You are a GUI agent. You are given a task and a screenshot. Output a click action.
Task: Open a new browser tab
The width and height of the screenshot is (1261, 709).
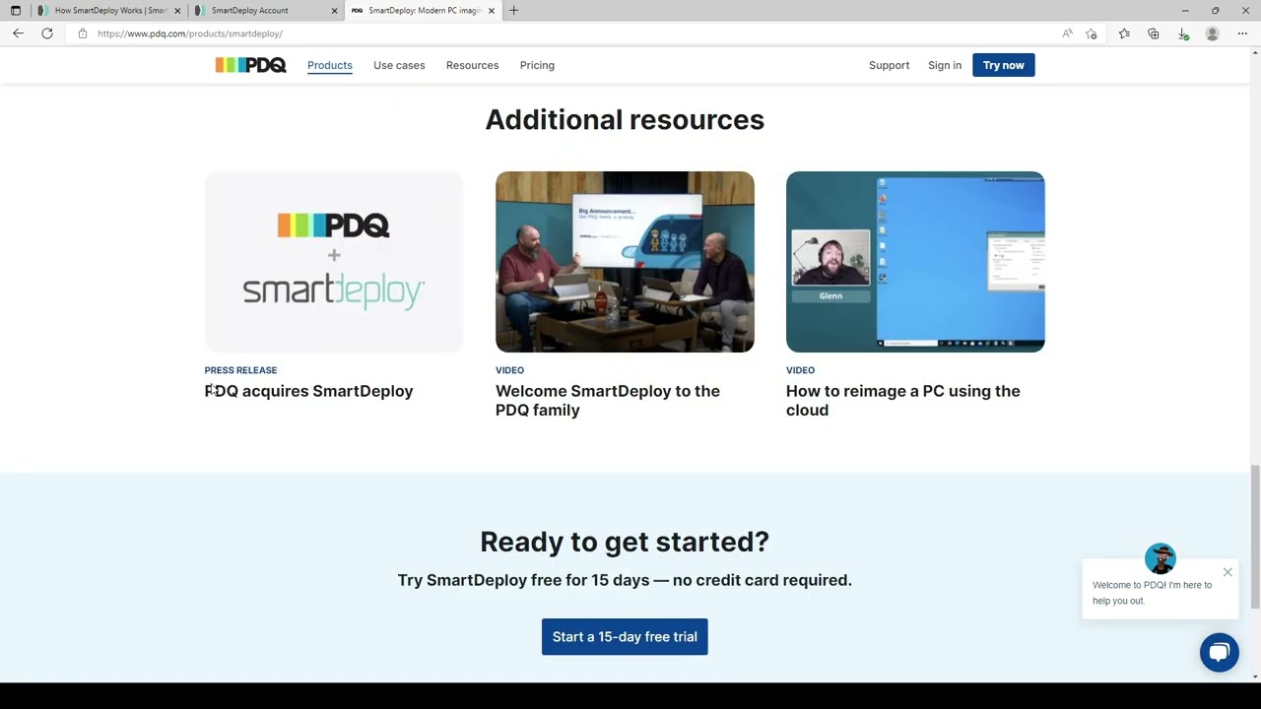[x=513, y=10]
